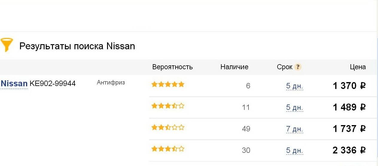
Task: Select the 1 489 ₽ price offer
Action: 349,107
